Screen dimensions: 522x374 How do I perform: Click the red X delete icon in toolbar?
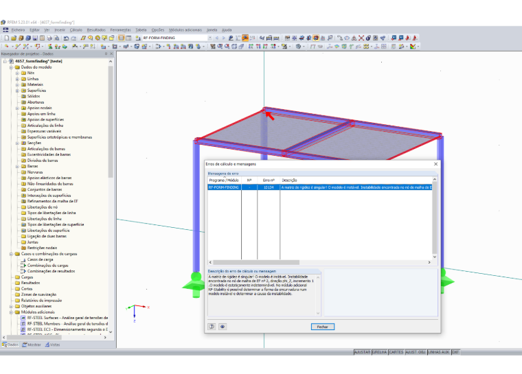point(361,38)
